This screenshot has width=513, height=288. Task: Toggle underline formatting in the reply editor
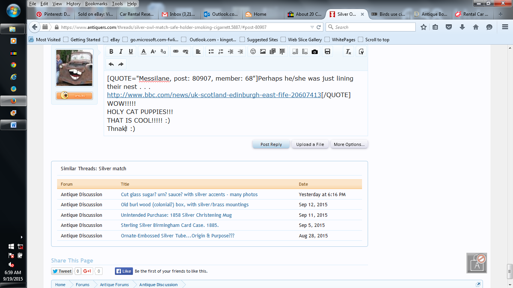coord(131,52)
